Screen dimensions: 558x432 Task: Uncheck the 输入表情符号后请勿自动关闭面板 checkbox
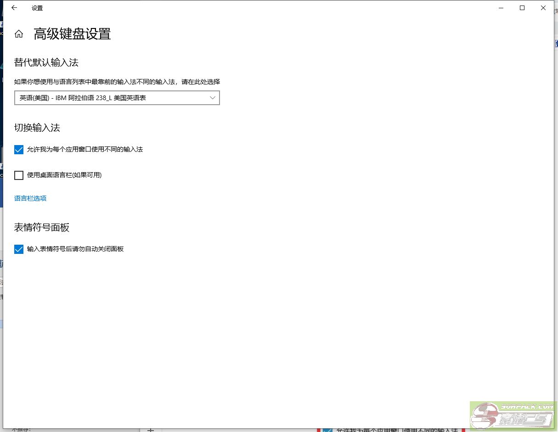tap(19, 249)
